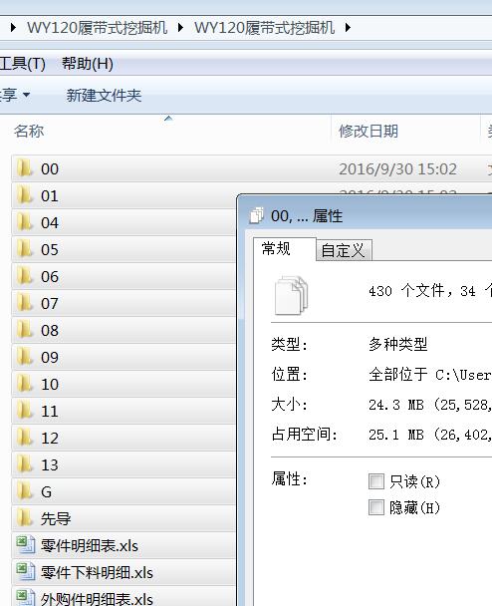Click the 零件下料明细.xls Excel file icon
Viewport: 492px width, 606px height.
[26, 572]
